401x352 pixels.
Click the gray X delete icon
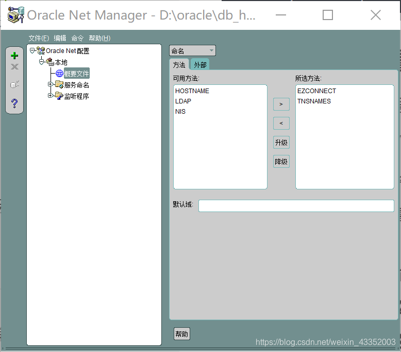pyautogui.click(x=14, y=66)
